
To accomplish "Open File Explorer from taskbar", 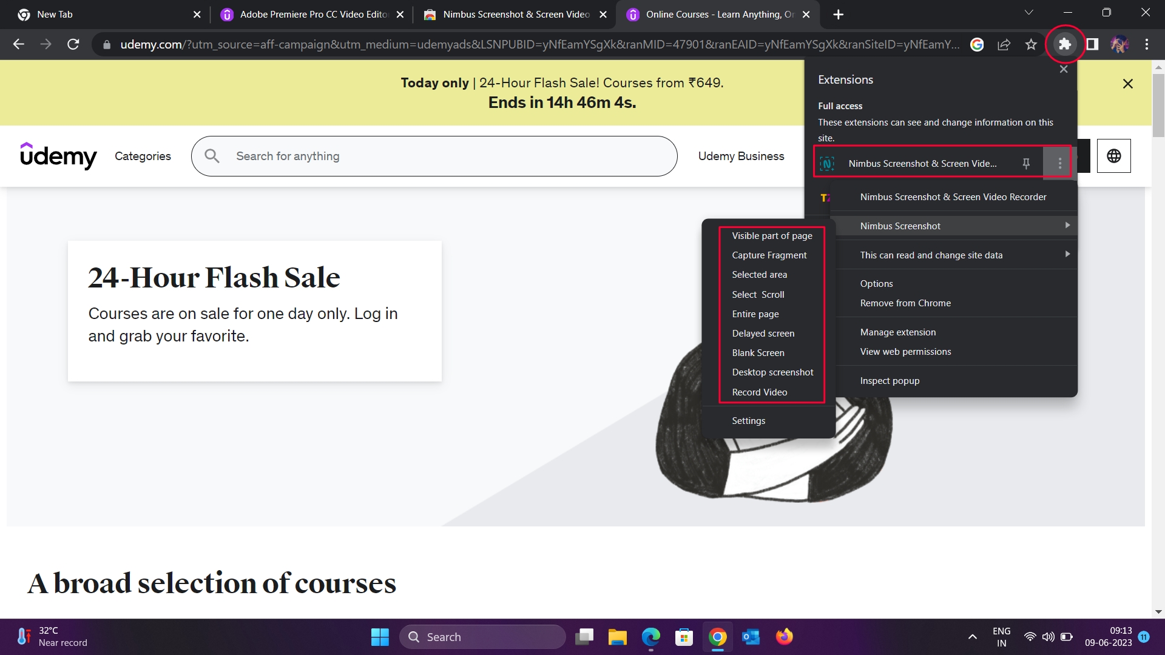I will click(x=618, y=637).
